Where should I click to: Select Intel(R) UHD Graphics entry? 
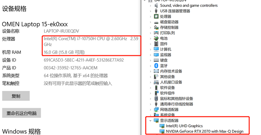[184, 126]
